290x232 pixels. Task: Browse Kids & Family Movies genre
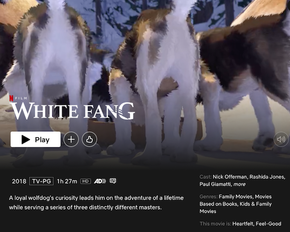pyautogui.click(x=236, y=207)
